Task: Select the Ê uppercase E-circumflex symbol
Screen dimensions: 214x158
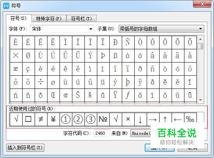Action: [x=41, y=42]
